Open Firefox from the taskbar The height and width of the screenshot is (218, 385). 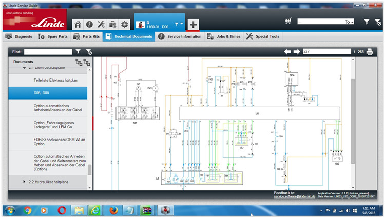(x=113, y=210)
